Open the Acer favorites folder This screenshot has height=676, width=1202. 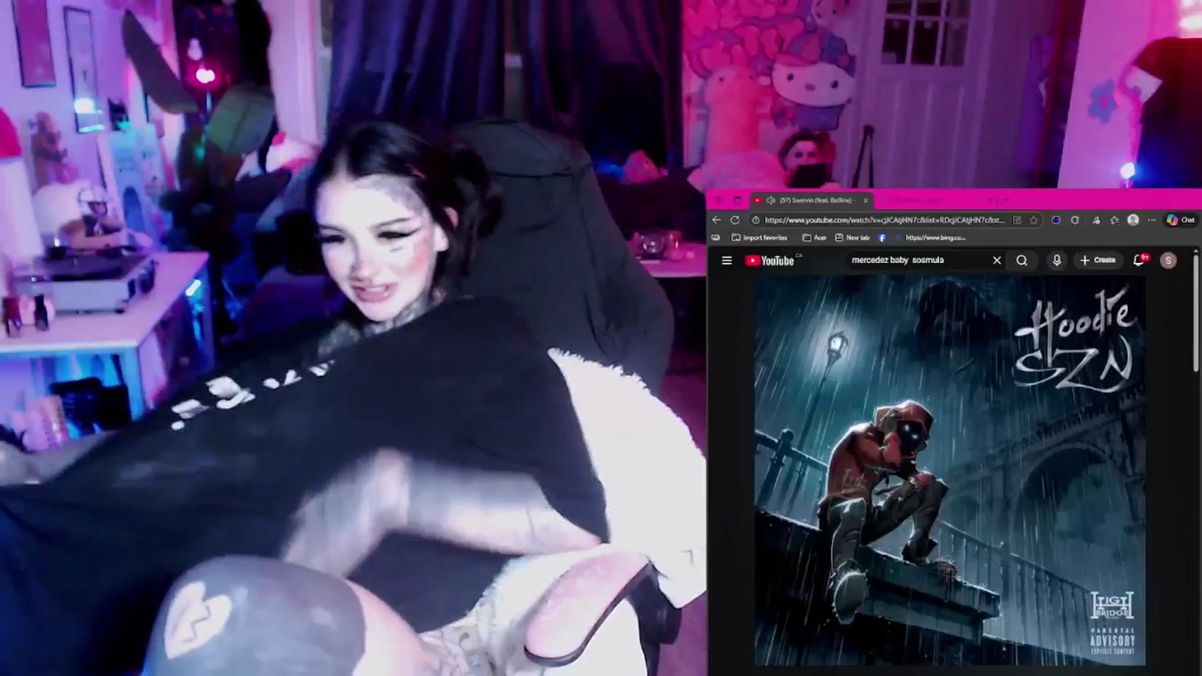click(x=814, y=238)
